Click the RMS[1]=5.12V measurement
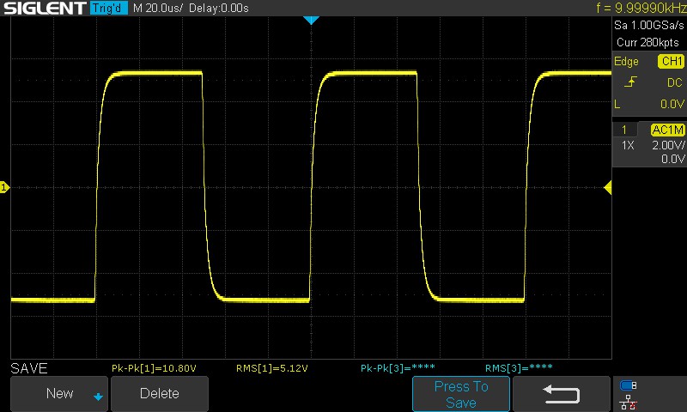687x412 pixels. coord(271,368)
